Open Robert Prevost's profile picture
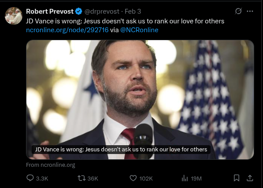Image resolution: width=263 pixels, height=188 pixels. [14, 16]
